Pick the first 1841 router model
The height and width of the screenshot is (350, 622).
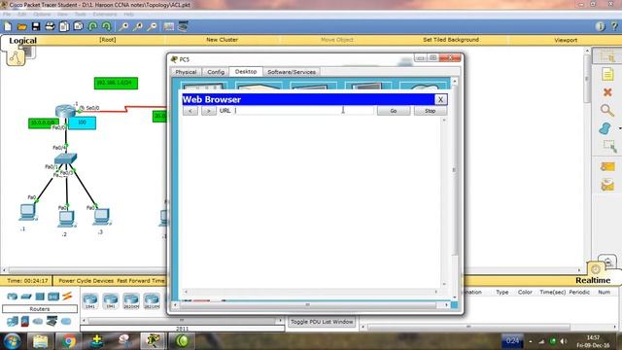click(x=90, y=300)
